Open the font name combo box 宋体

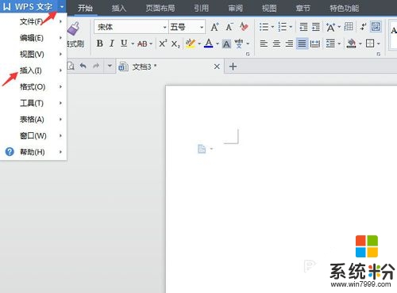click(x=131, y=27)
